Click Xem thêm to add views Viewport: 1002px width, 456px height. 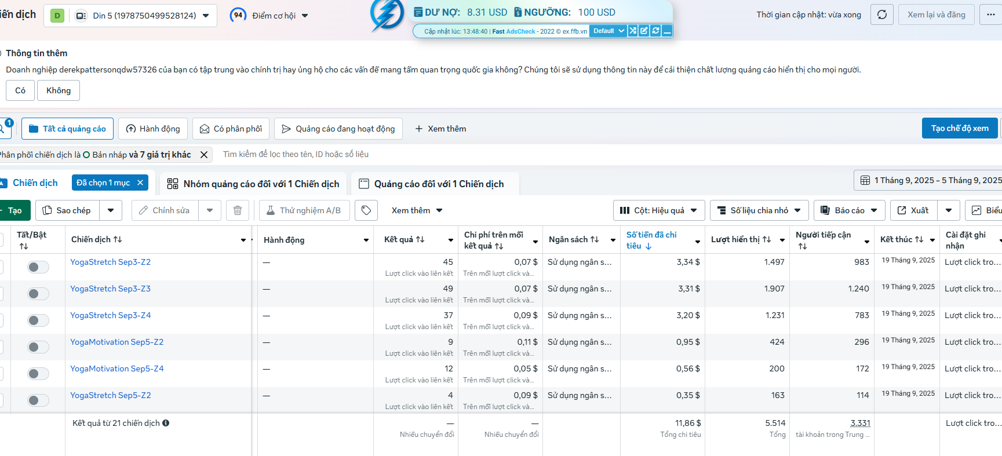click(x=440, y=129)
